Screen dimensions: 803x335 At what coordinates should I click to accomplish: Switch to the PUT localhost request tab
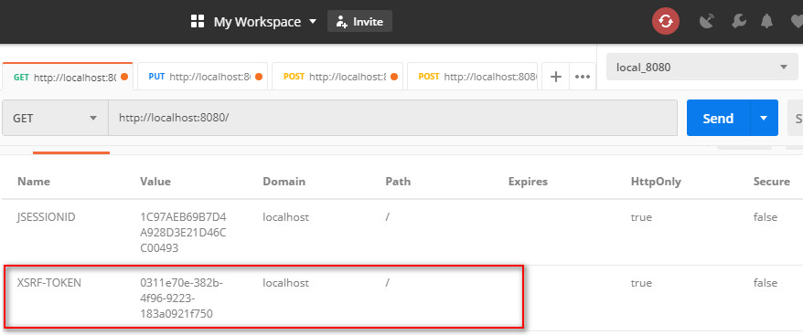203,77
